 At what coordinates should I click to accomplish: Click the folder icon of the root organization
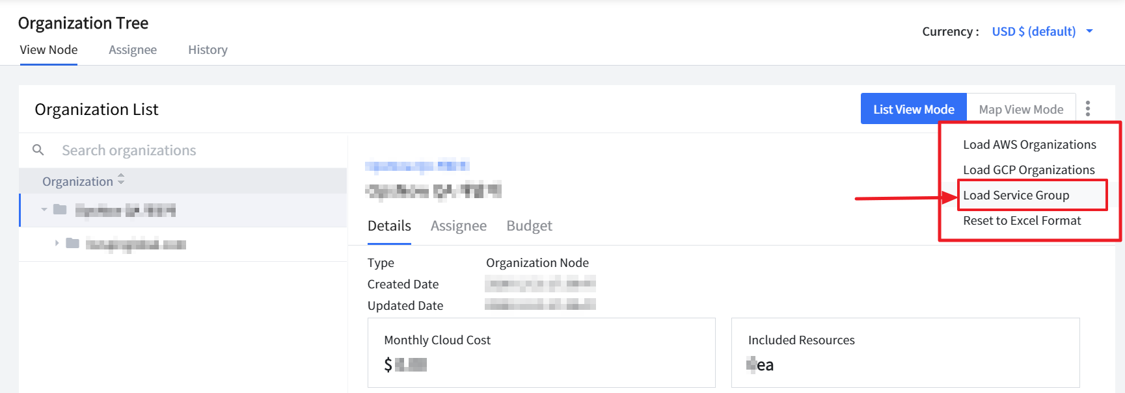click(x=60, y=209)
